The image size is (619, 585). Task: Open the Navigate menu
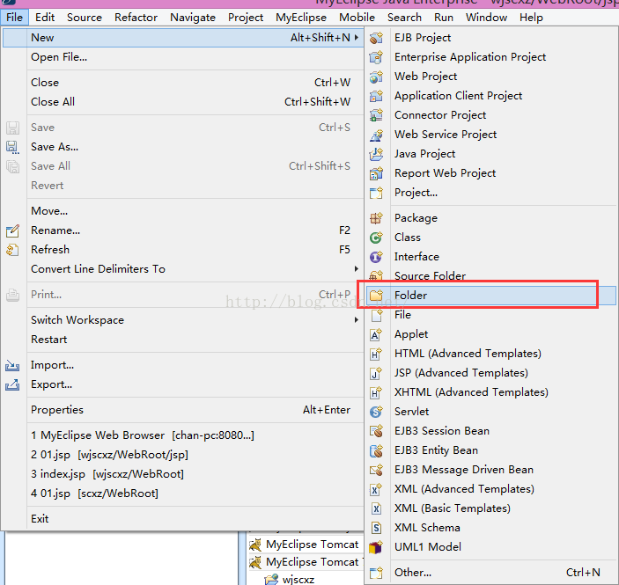coord(193,18)
